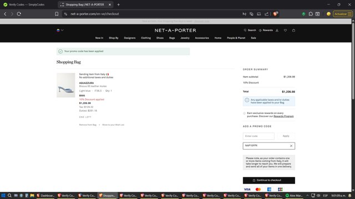Click the yellow profile avatar
This screenshot has width=355, height=199.
[x=328, y=14]
